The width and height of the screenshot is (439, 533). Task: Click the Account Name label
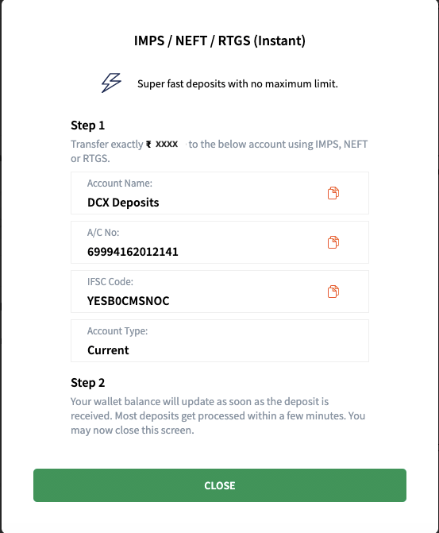pyautogui.click(x=120, y=183)
